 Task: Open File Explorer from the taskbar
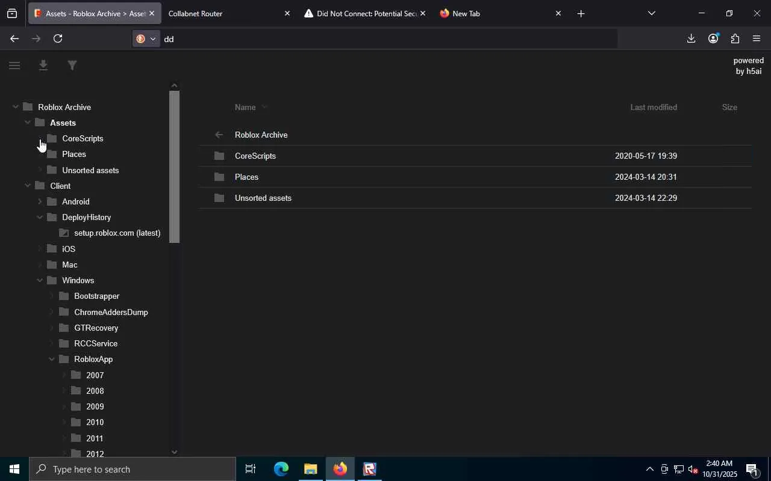(x=310, y=469)
